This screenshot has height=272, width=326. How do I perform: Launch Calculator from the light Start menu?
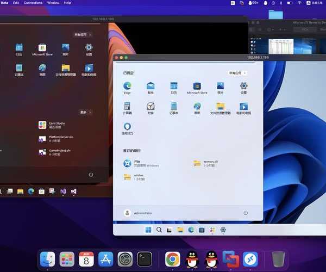coord(127,108)
